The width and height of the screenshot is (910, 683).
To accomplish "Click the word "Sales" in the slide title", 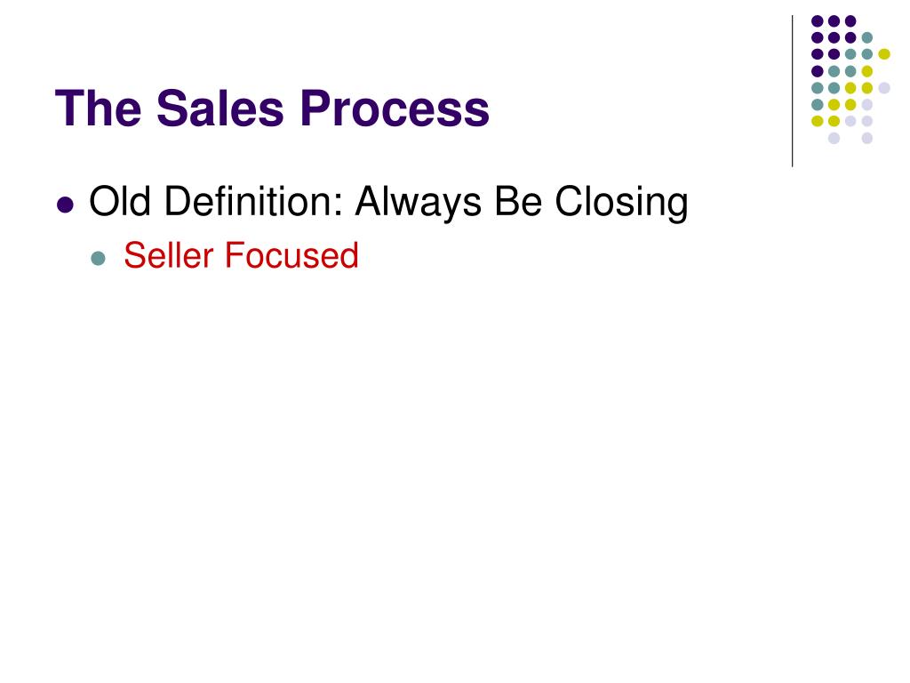I will pos(220,108).
